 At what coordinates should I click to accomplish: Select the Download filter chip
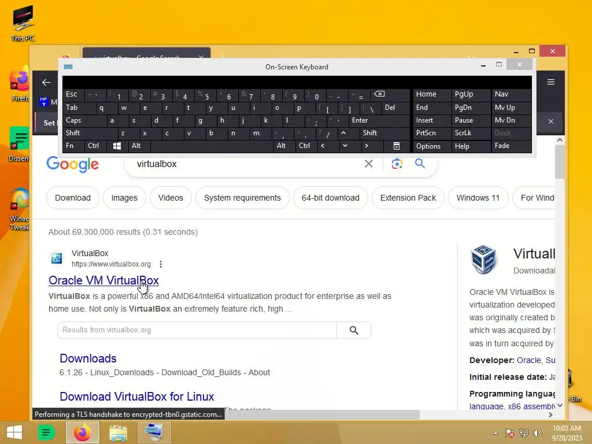[73, 198]
